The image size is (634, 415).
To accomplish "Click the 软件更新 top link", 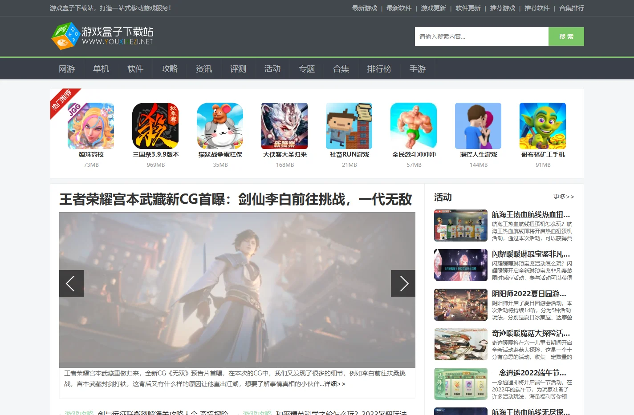I will pos(468,8).
